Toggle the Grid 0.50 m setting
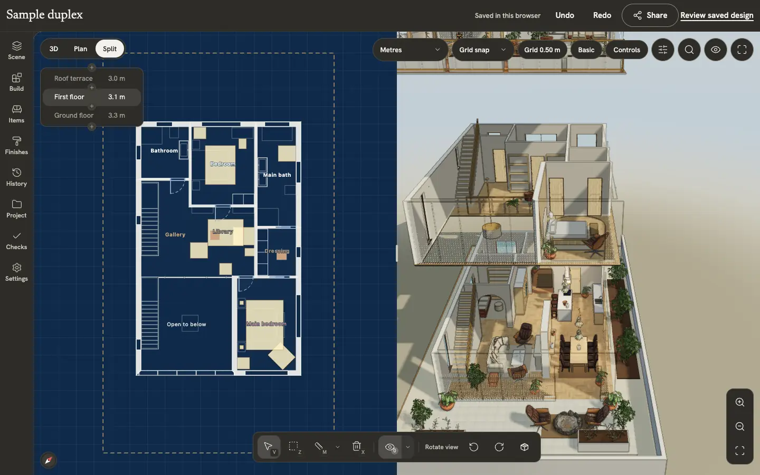Viewport: 760px width, 475px height. coord(542,50)
